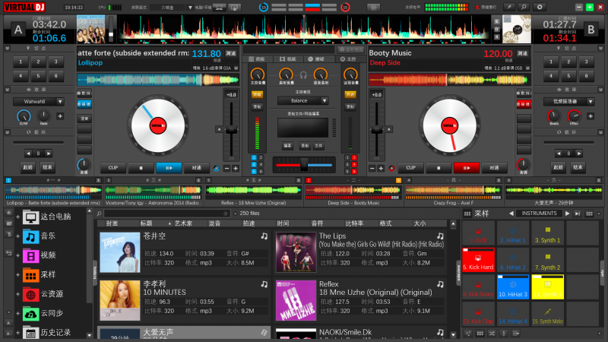Viewport: 608px width, 342px height.
Task: Click deck B pitch fader handle
Action: click(376, 130)
